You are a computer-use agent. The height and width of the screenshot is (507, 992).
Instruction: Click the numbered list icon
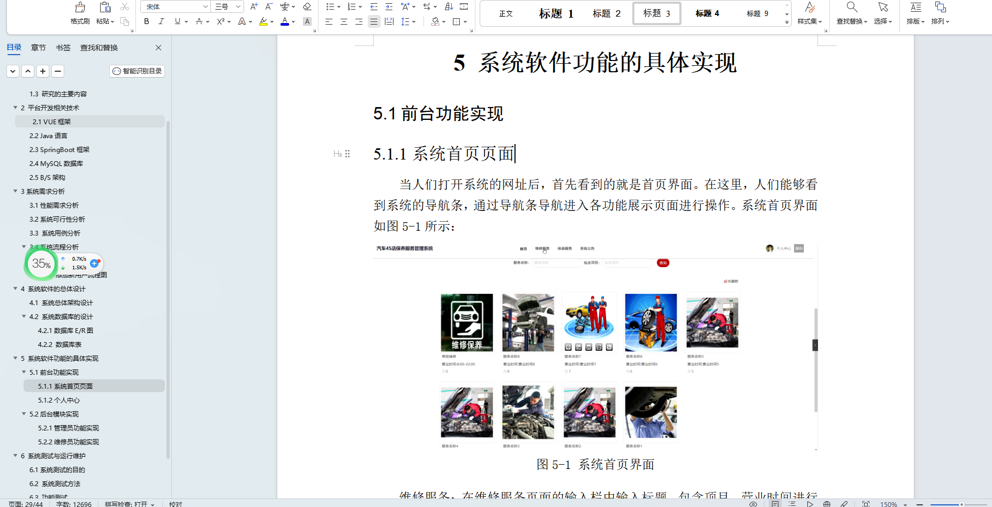coord(352,6)
